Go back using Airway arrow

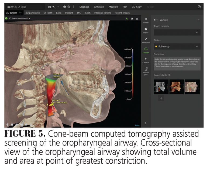tap(156, 20)
